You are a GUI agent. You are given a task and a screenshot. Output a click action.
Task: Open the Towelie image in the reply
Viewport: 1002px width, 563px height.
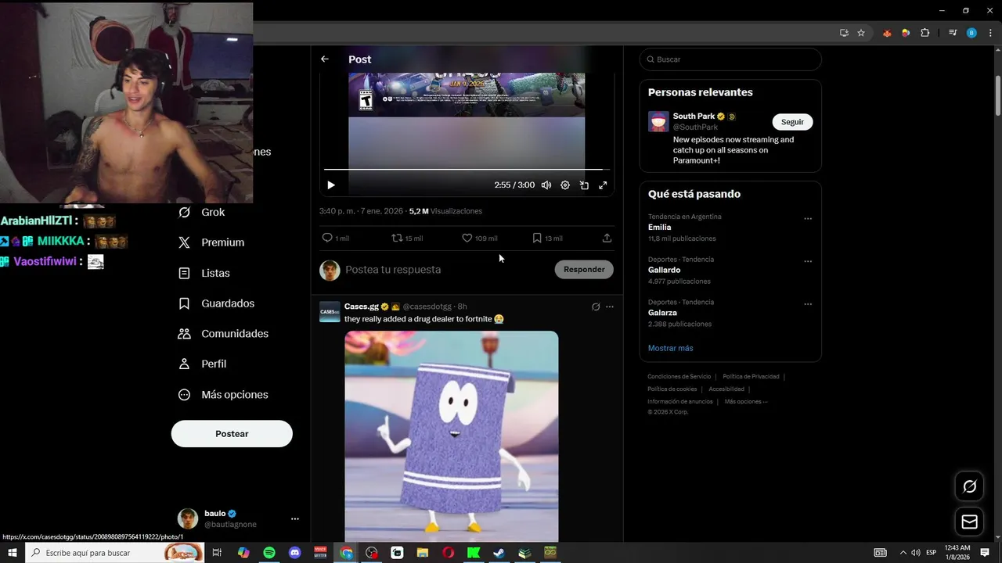(452, 436)
